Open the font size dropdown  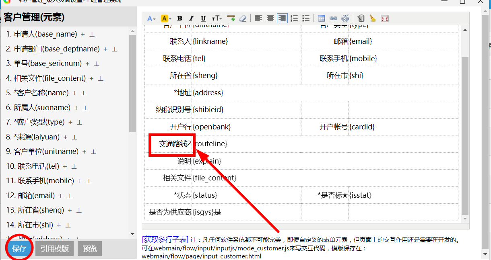(217, 18)
